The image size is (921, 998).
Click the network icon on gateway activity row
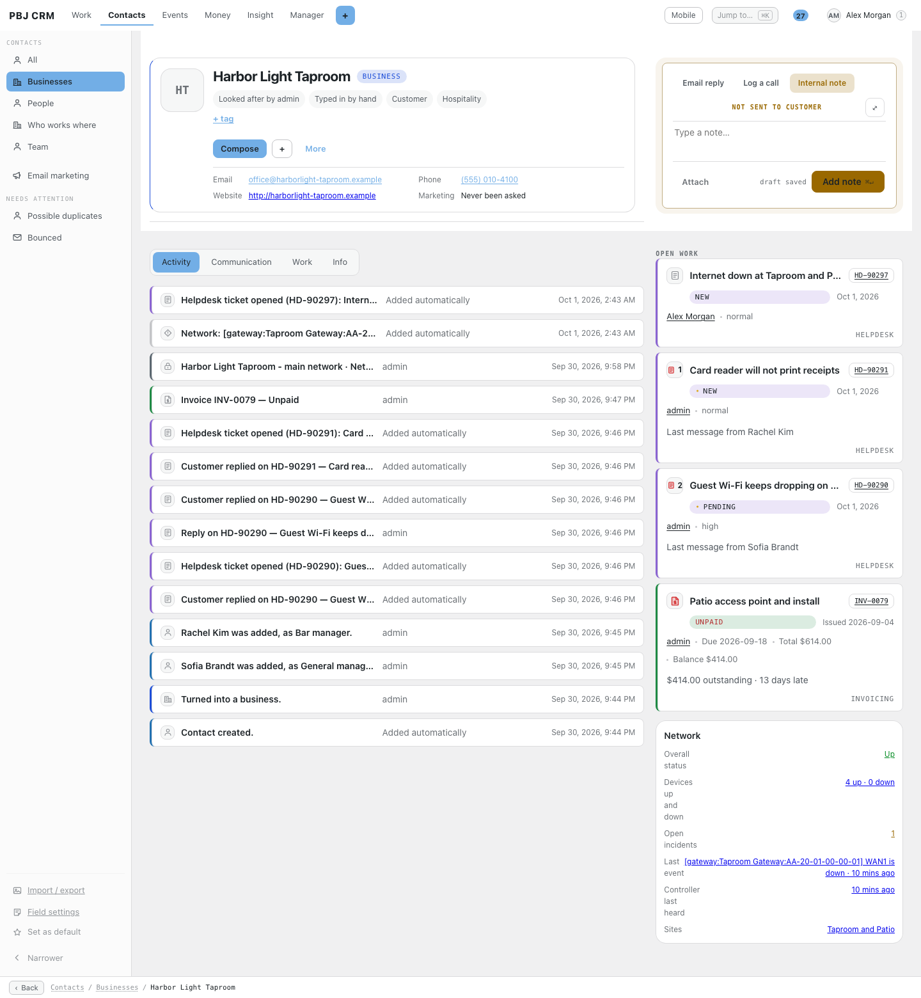(168, 333)
